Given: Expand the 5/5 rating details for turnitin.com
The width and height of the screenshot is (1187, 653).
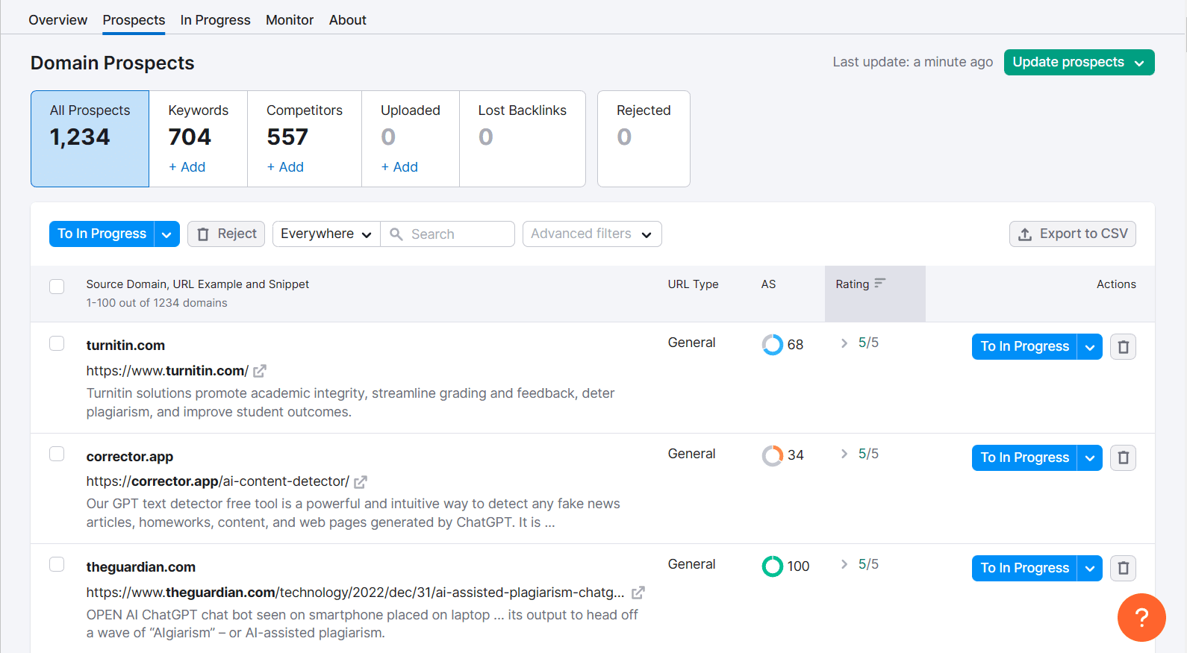Looking at the screenshot, I should 844,343.
